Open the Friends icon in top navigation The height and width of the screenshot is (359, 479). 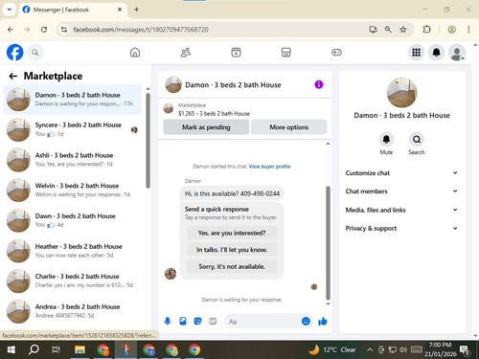click(186, 53)
